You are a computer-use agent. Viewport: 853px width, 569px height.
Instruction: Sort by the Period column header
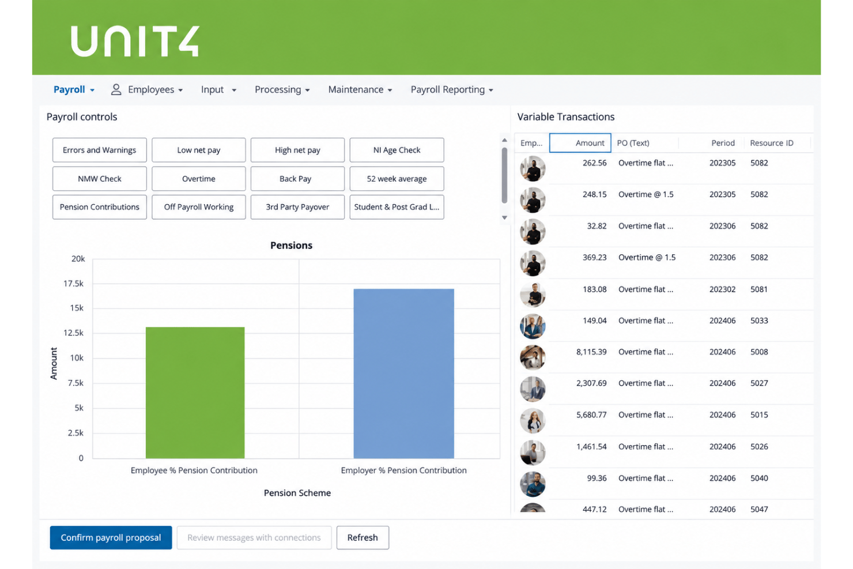723,143
